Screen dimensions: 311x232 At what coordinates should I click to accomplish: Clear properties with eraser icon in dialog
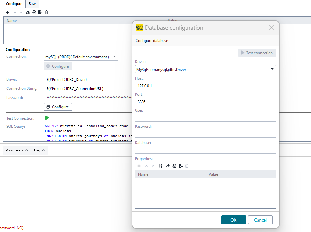pyautogui.click(x=168, y=166)
